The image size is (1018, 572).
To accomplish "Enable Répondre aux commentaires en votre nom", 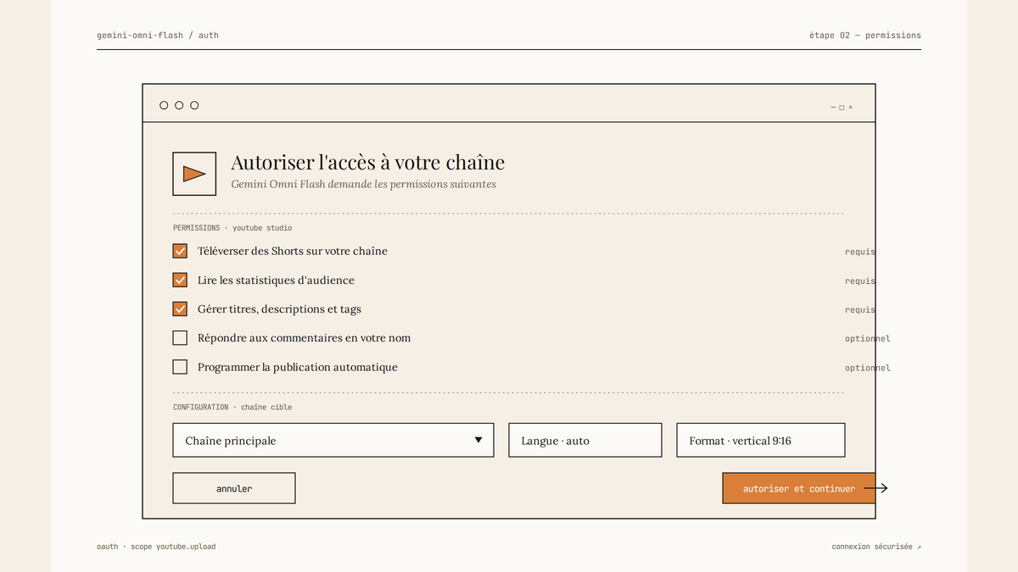I will click(x=180, y=337).
